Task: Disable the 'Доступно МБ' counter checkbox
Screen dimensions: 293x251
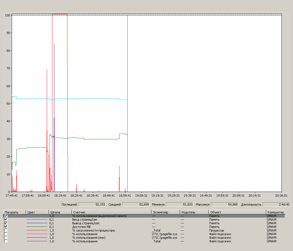Action: click(6, 227)
